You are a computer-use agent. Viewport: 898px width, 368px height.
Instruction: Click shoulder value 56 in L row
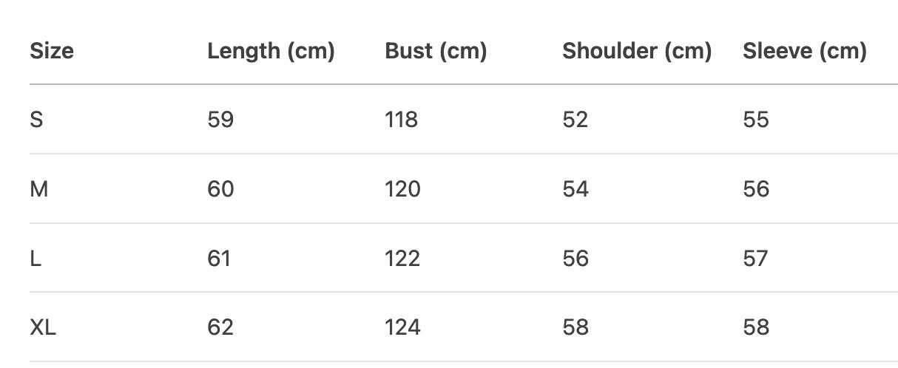tap(575, 259)
